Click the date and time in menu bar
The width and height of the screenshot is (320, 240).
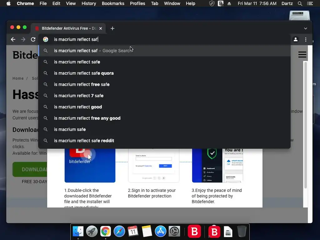tap(257, 3)
